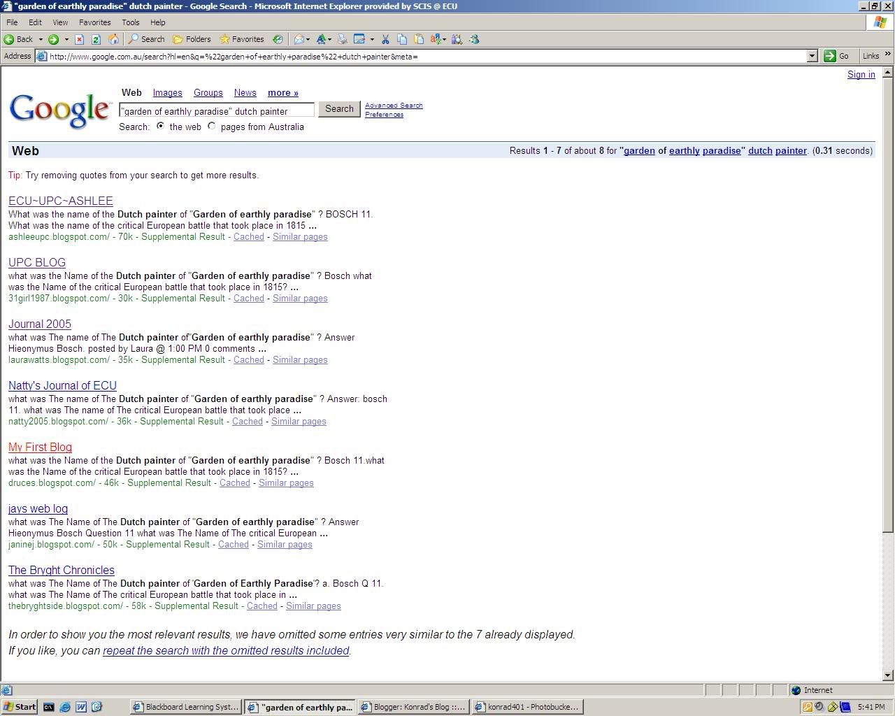Click the Google search query field
The height and width of the screenshot is (716, 895).
[217, 110]
